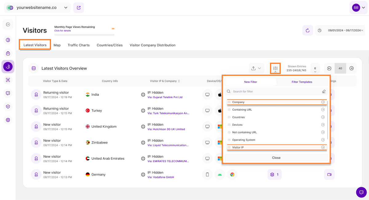Open the yourwebsitename.co site selector
369x200 pixels.
click(37, 8)
